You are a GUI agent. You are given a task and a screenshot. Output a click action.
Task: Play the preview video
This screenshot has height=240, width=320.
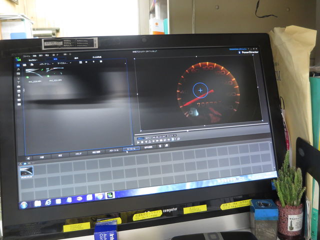click(138, 142)
